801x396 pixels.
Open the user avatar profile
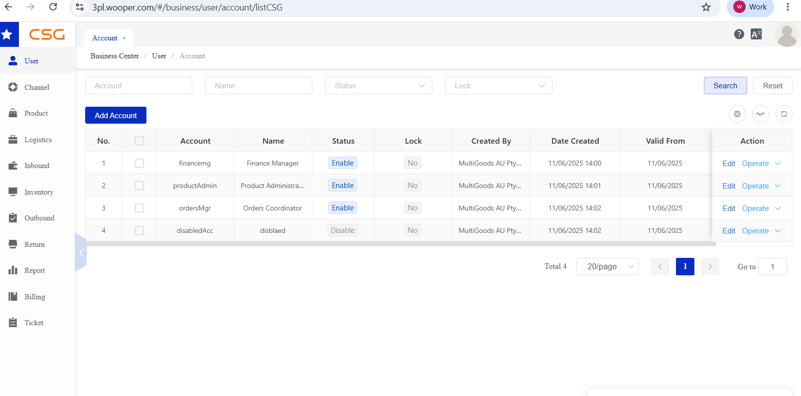click(x=787, y=35)
